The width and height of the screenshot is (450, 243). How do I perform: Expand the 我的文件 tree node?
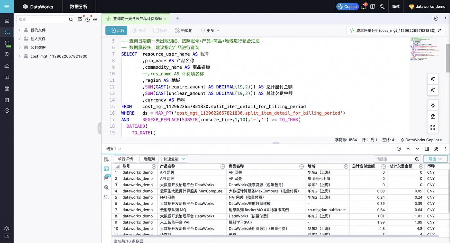(x=20, y=30)
